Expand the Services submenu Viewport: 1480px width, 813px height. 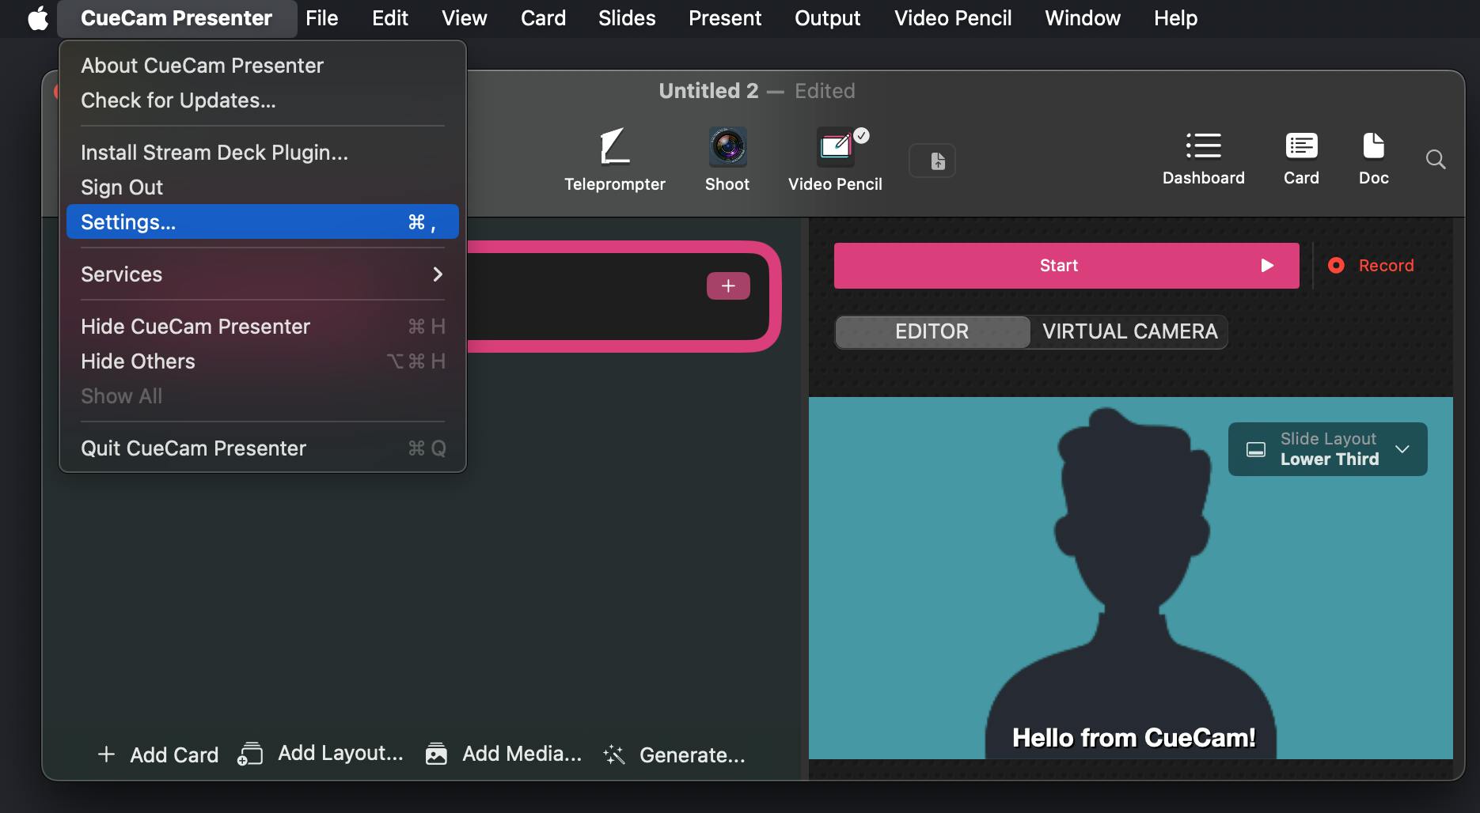[x=263, y=274]
